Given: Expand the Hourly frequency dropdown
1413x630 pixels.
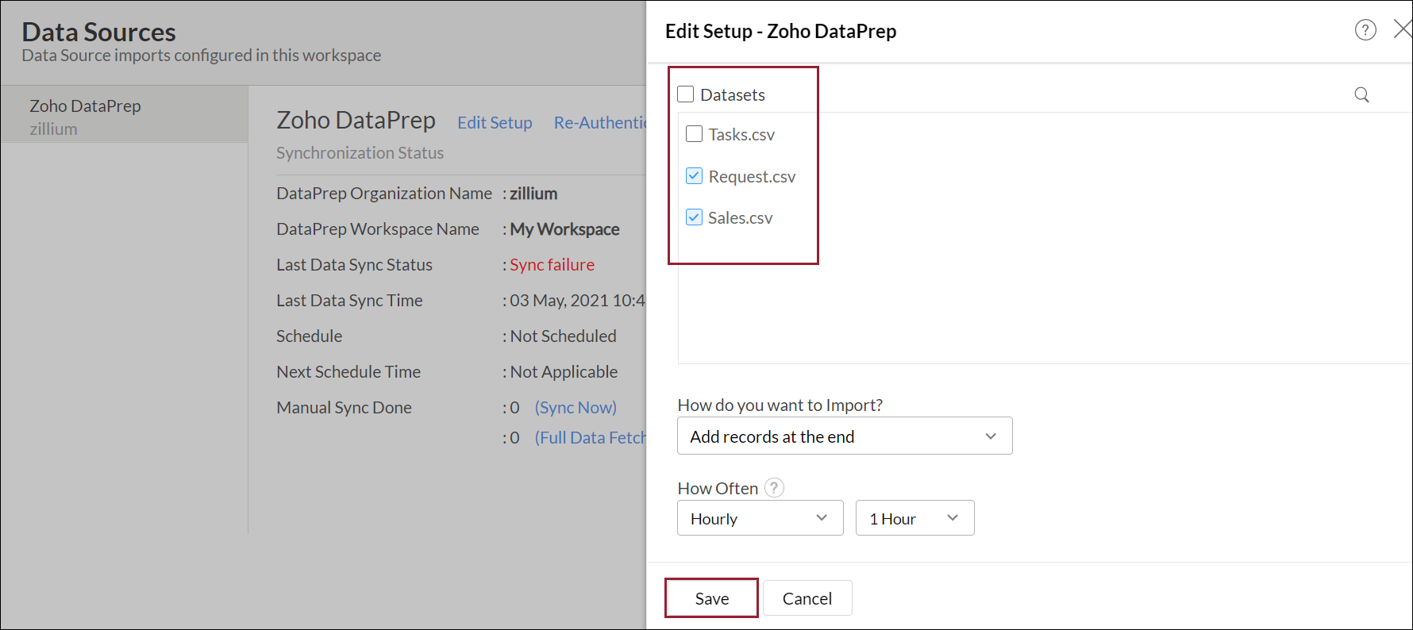Looking at the screenshot, I should (760, 518).
